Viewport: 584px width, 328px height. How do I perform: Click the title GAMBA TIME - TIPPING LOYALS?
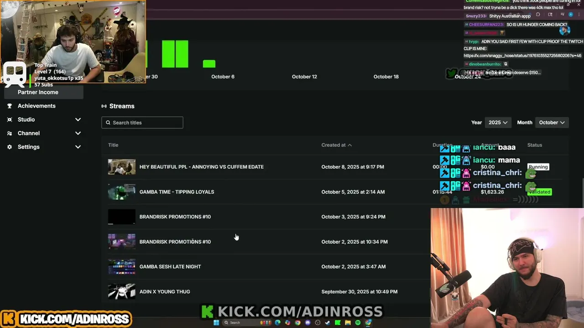(x=177, y=192)
